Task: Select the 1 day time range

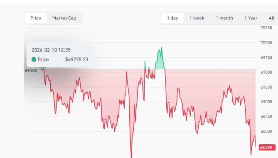Action: click(172, 18)
